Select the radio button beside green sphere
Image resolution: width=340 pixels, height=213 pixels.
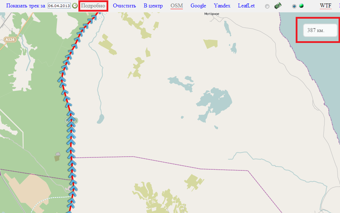(294, 6)
